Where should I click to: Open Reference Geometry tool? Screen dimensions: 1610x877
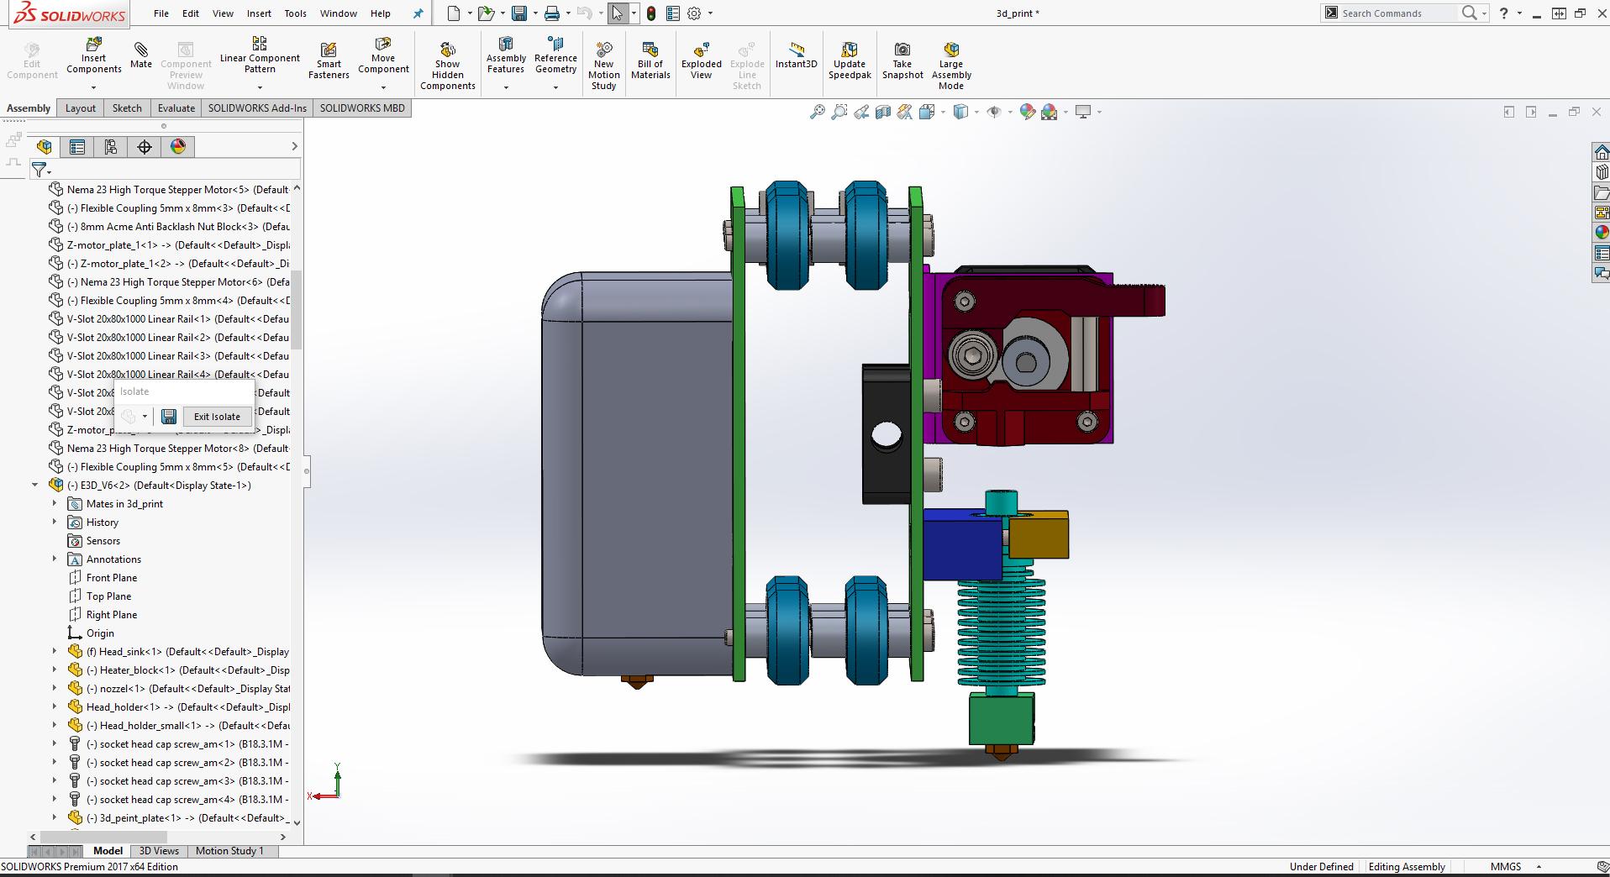(555, 55)
